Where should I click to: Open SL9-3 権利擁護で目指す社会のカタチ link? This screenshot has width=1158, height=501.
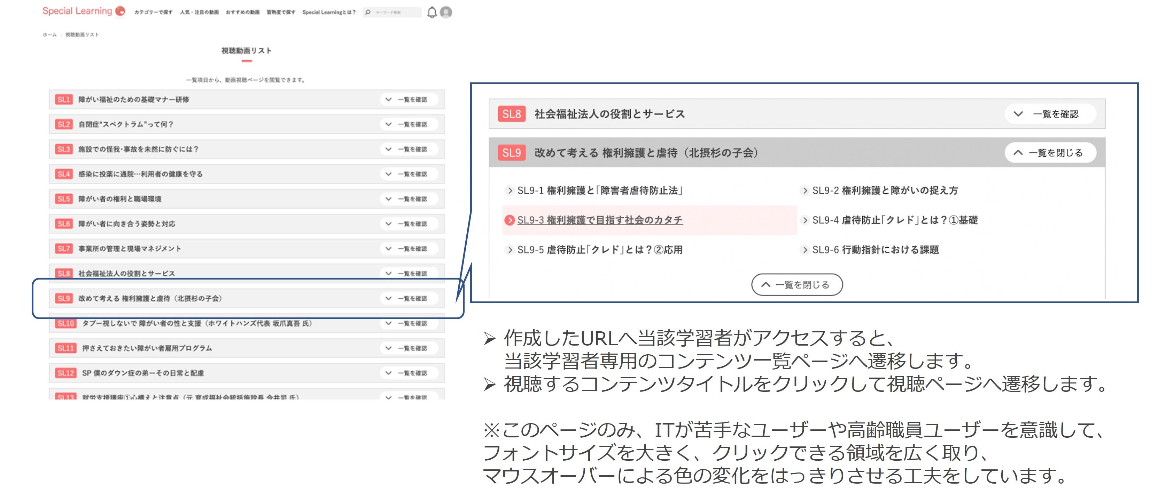[600, 220]
